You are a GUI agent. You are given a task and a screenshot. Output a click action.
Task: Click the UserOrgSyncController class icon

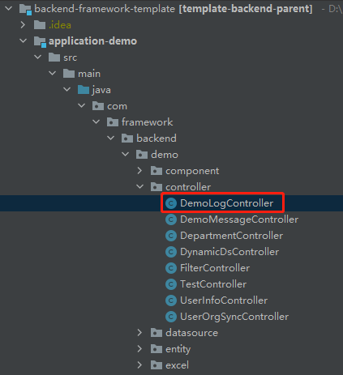point(171,317)
